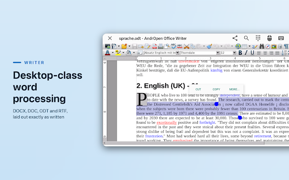Click the Redo arrow icon

(x=227, y=46)
